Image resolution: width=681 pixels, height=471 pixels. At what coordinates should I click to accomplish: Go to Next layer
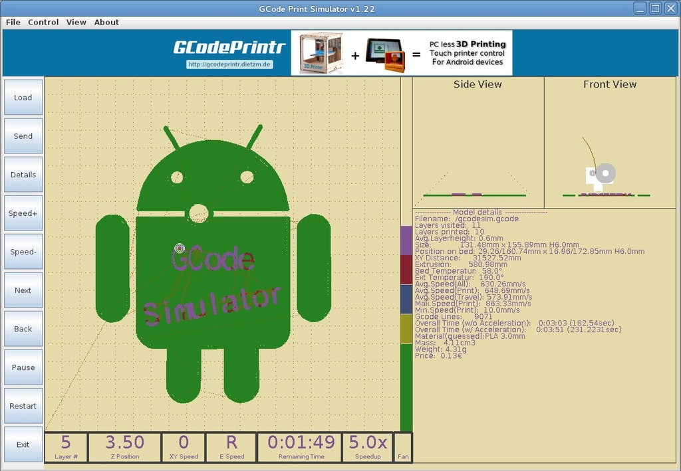[23, 290]
